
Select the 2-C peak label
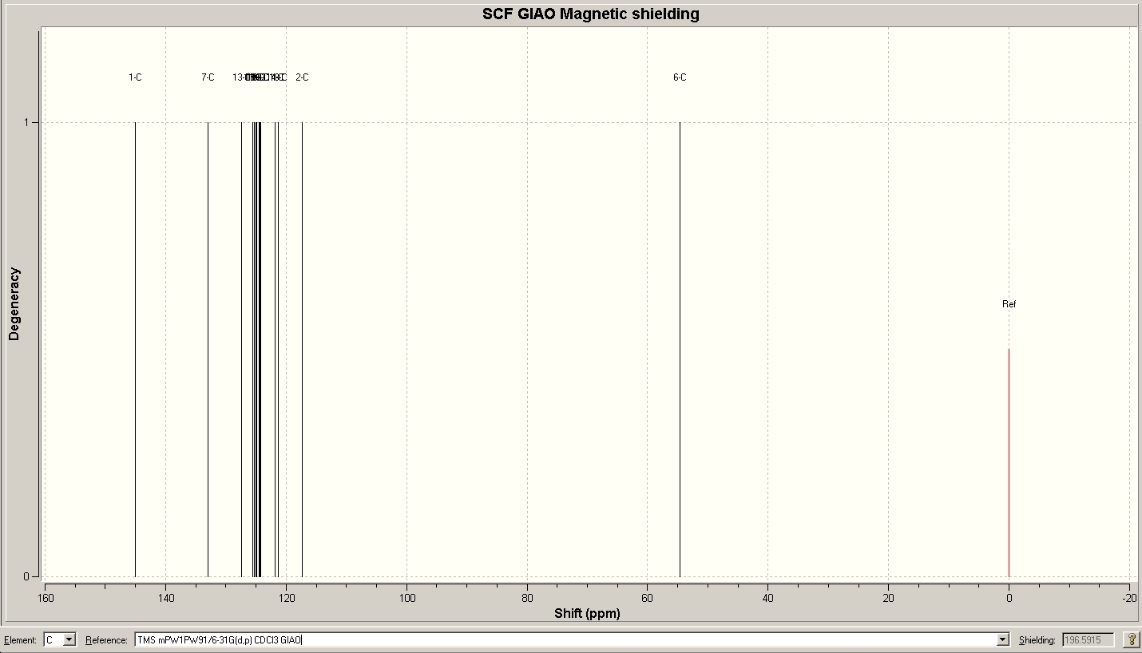(302, 77)
